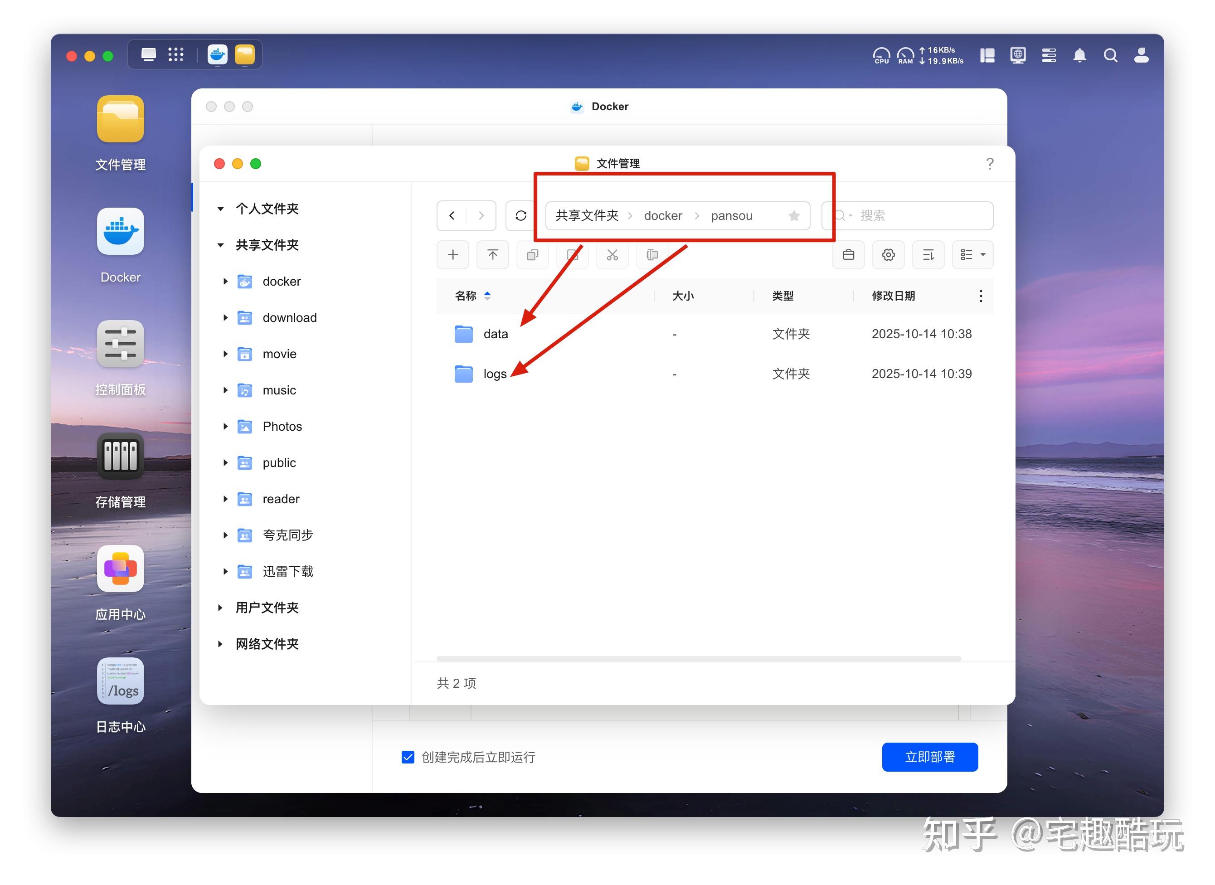Open the system search tool
Screen dimensions: 1215x885
click(x=1111, y=55)
